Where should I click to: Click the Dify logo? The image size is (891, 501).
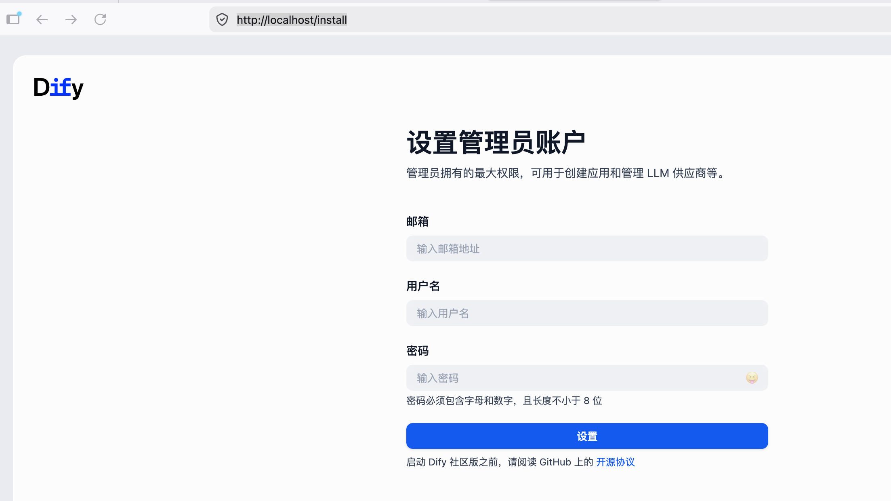tap(59, 88)
